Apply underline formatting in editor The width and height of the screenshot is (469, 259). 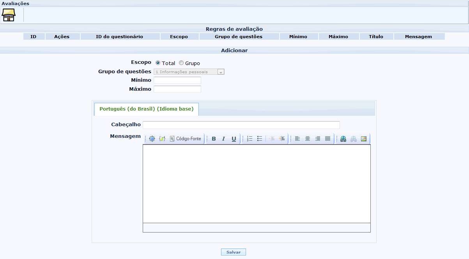click(x=234, y=139)
